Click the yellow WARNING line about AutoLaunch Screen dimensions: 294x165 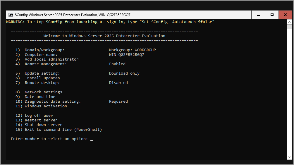(x=110, y=22)
